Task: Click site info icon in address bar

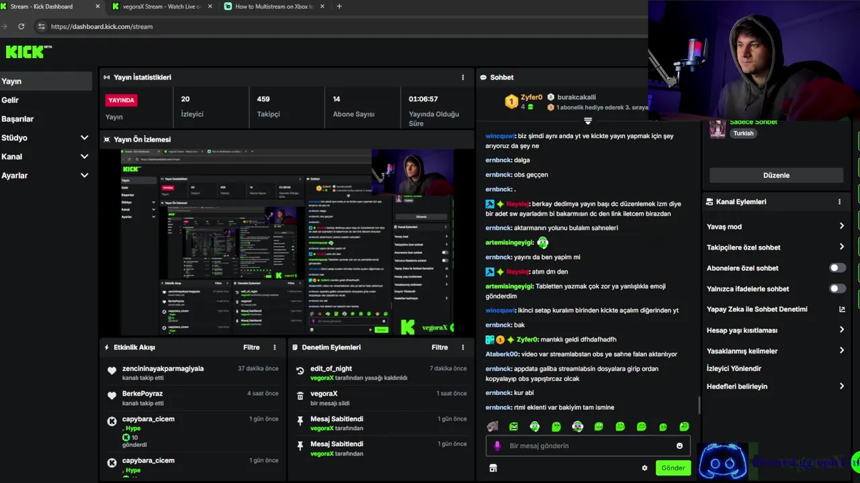Action: pyautogui.click(x=41, y=26)
